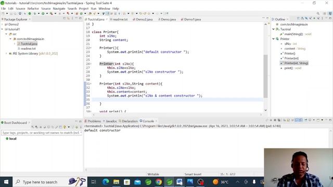
Task: Click editor vertical scrollbar thumb
Action: coord(265,76)
